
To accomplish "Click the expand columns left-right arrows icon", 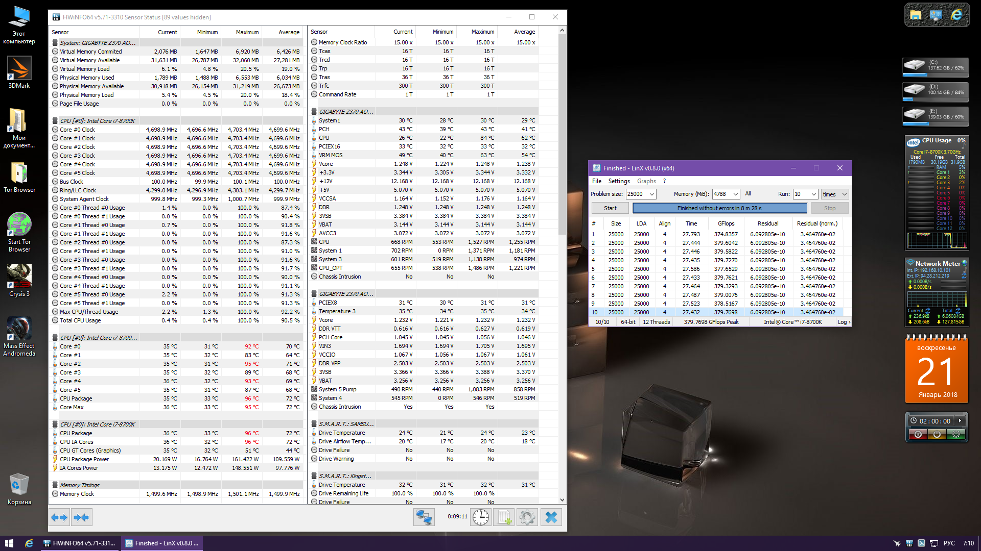I will click(x=59, y=517).
